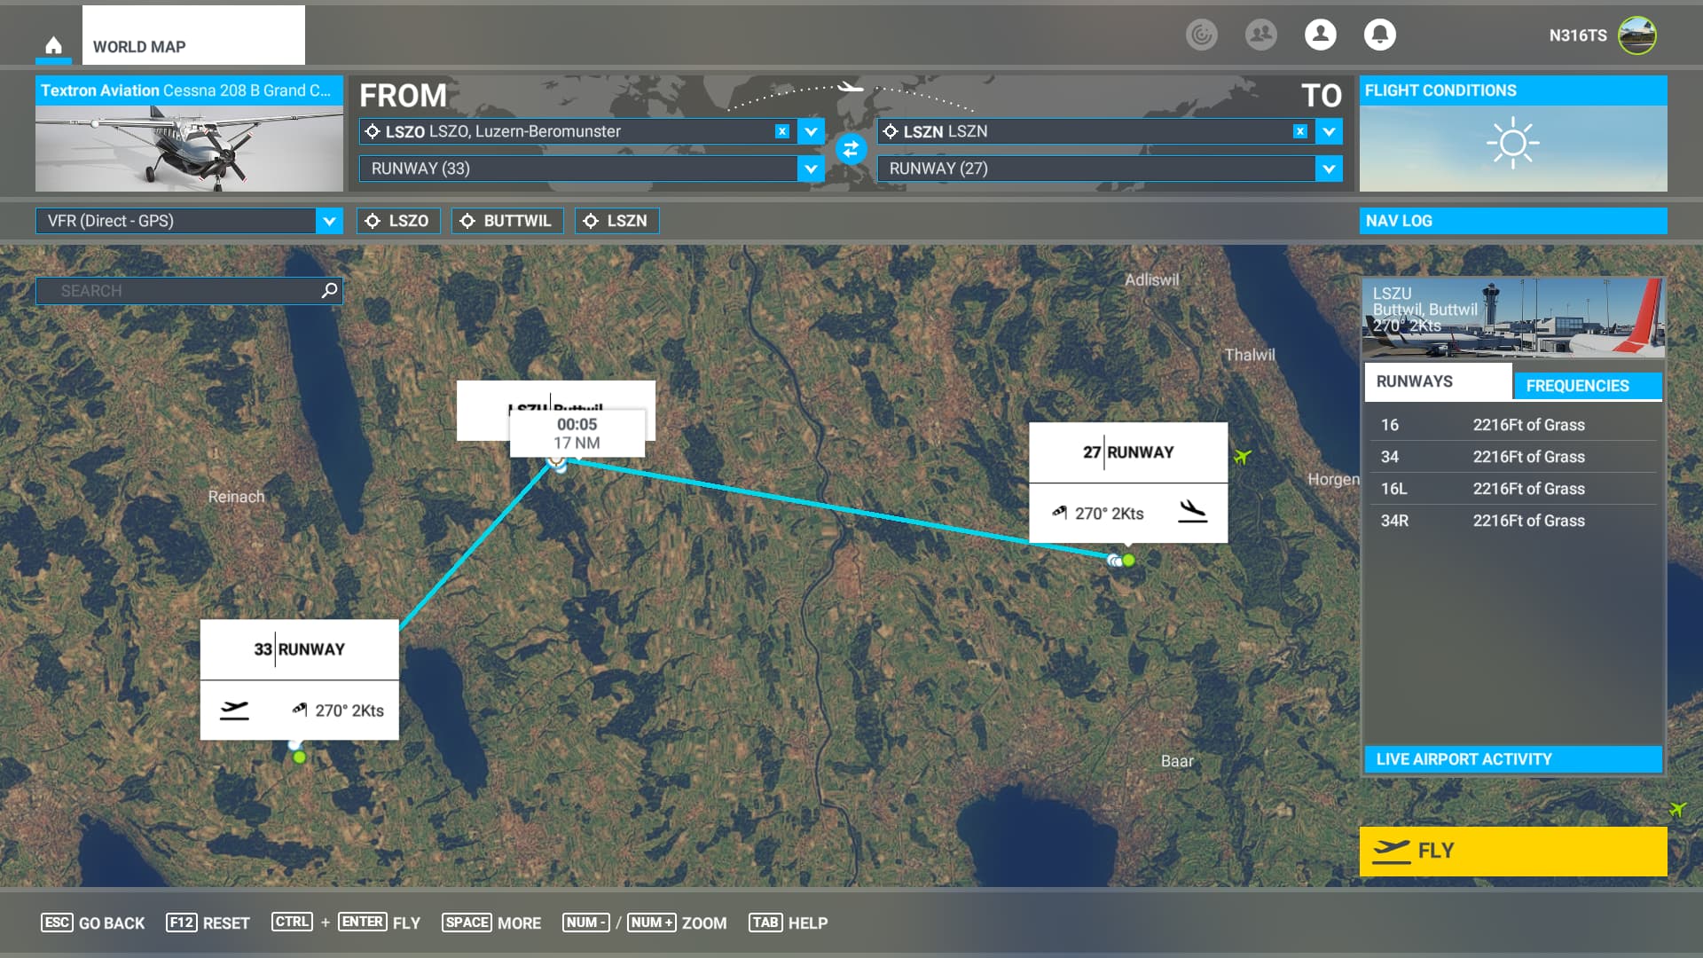Select the BUTTWIL waypoint chip
This screenshot has width=1703, height=958.
pyautogui.click(x=506, y=221)
